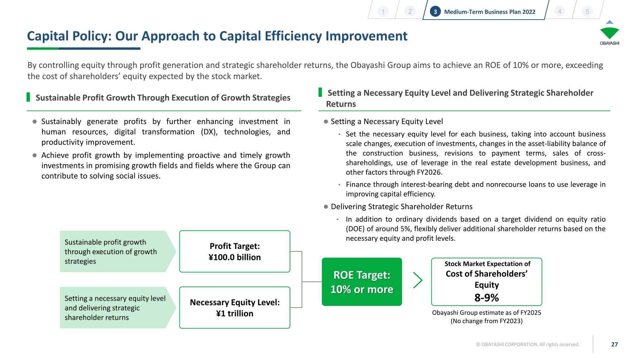Click the green chevron arrow after ROE Target
Screen dimensions: 637x358
[x=418, y=280]
